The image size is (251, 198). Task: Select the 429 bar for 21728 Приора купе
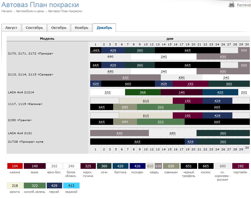click(x=191, y=142)
